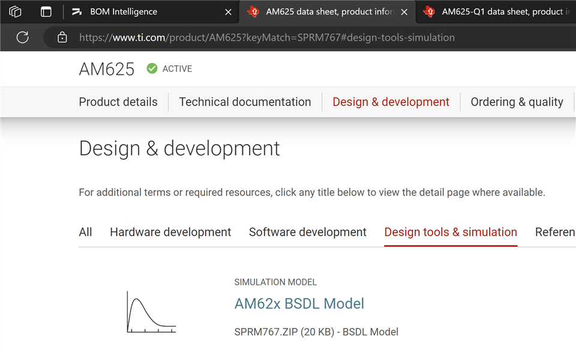Open the Product details section

coord(118,102)
